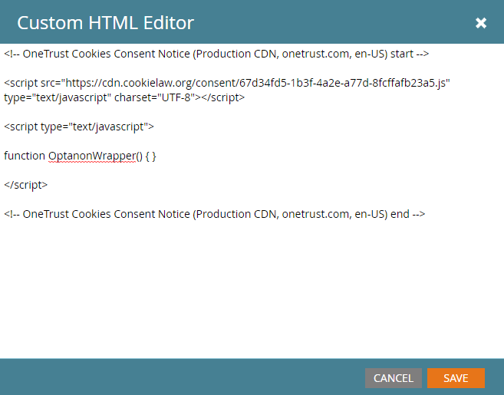The height and width of the screenshot is (395, 504).
Task: Click onetrust.com in the first comment line
Action: coord(311,54)
